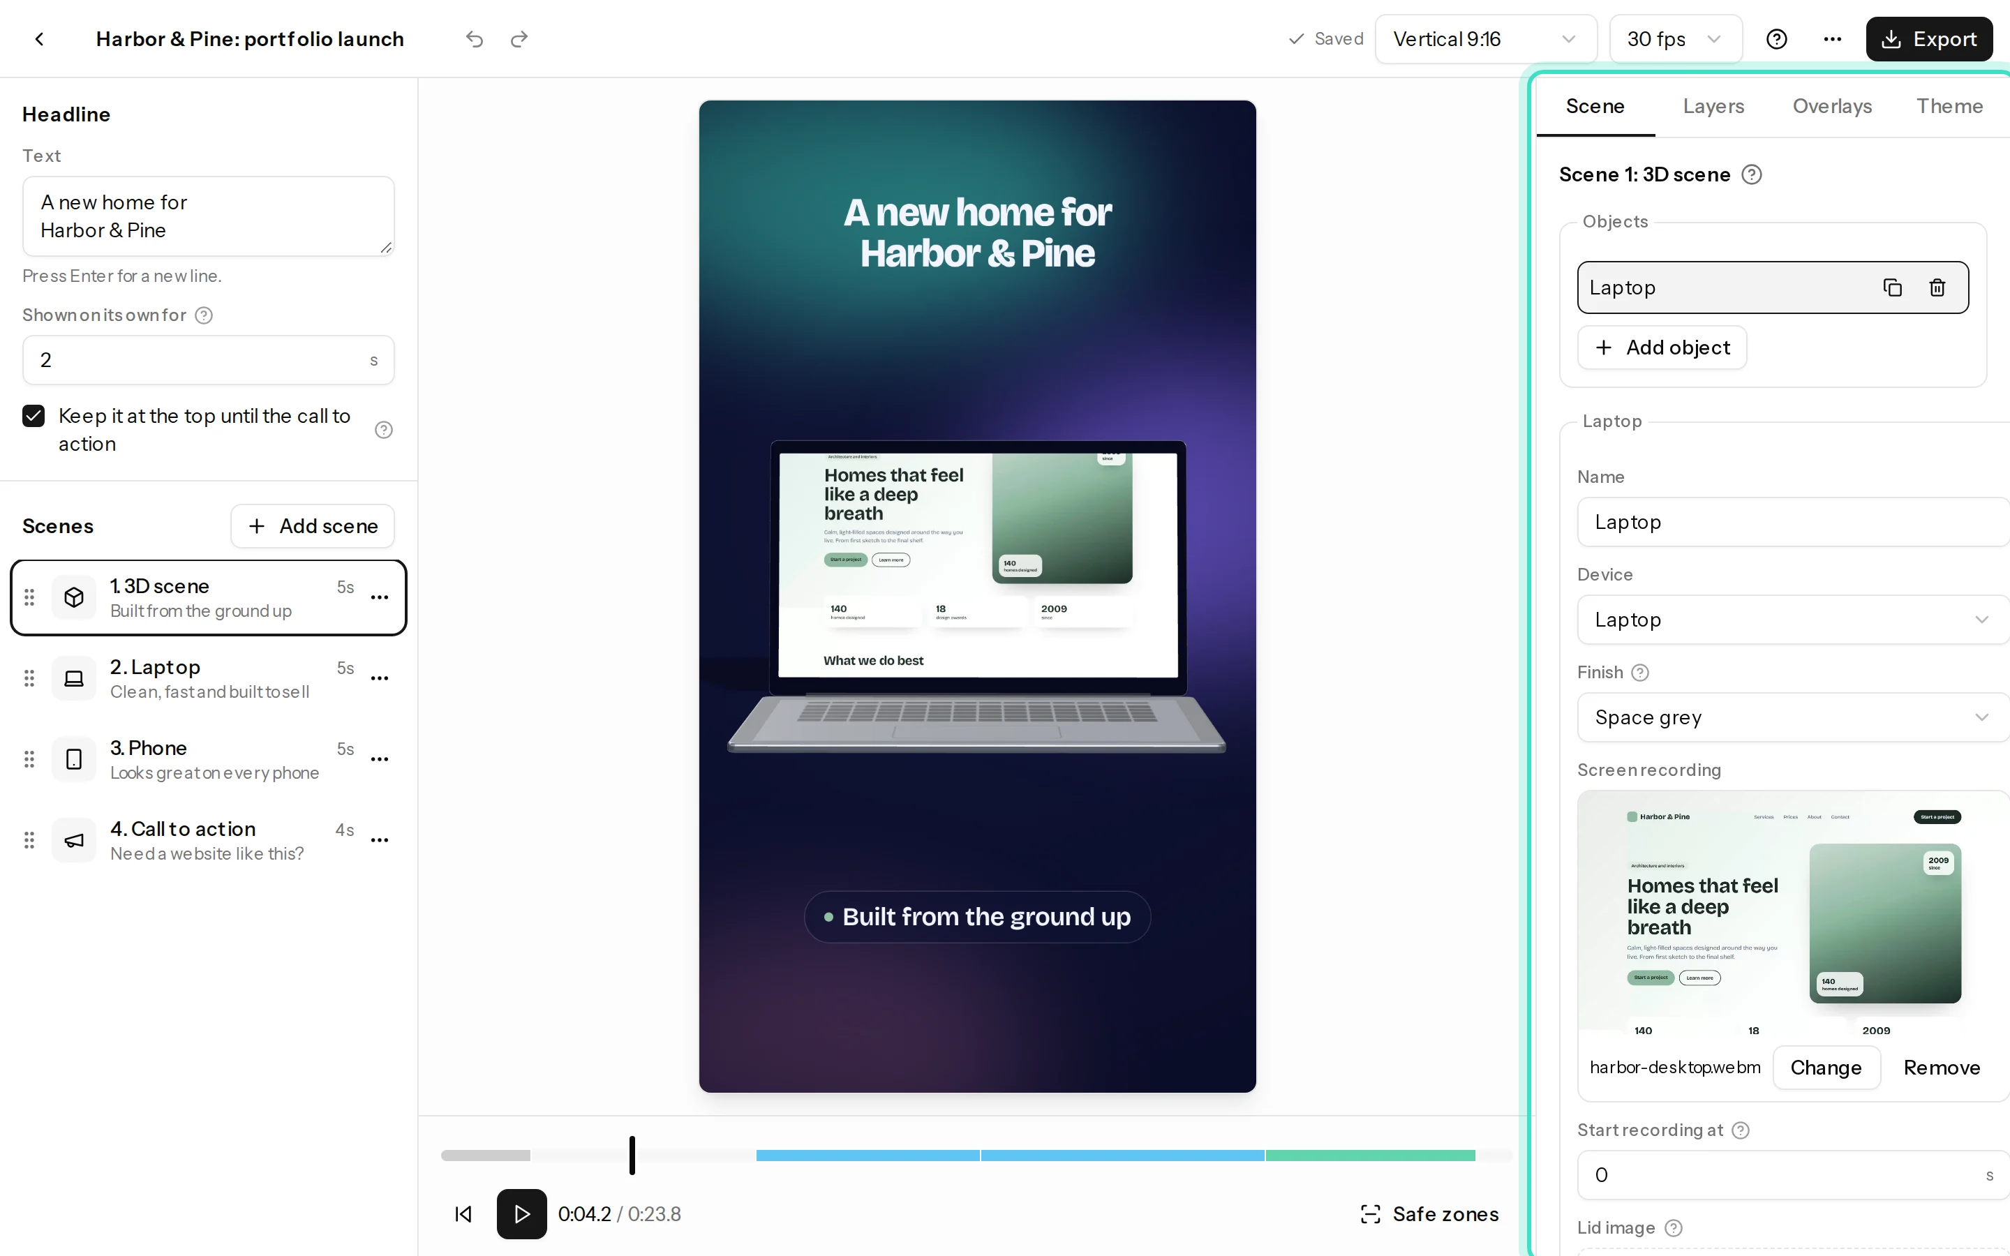Click Change for screen recording file

(x=1826, y=1068)
